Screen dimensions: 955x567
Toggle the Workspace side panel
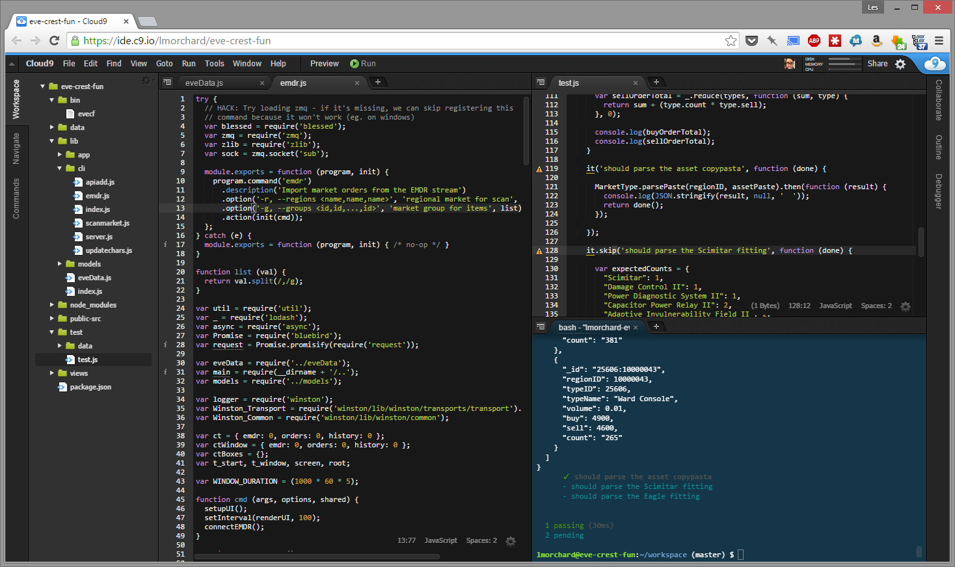(16, 99)
